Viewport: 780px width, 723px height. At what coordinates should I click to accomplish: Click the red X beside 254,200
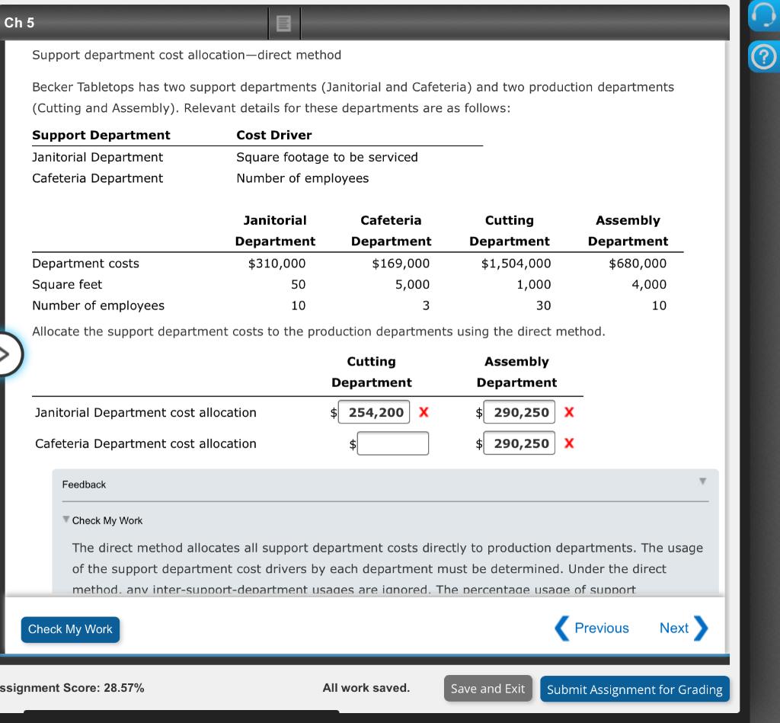pos(423,412)
